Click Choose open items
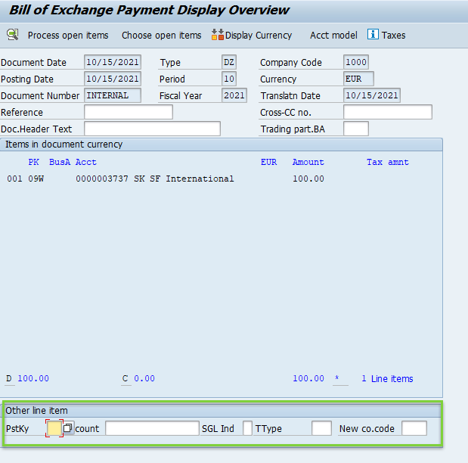This screenshot has width=468, height=463. tap(162, 36)
